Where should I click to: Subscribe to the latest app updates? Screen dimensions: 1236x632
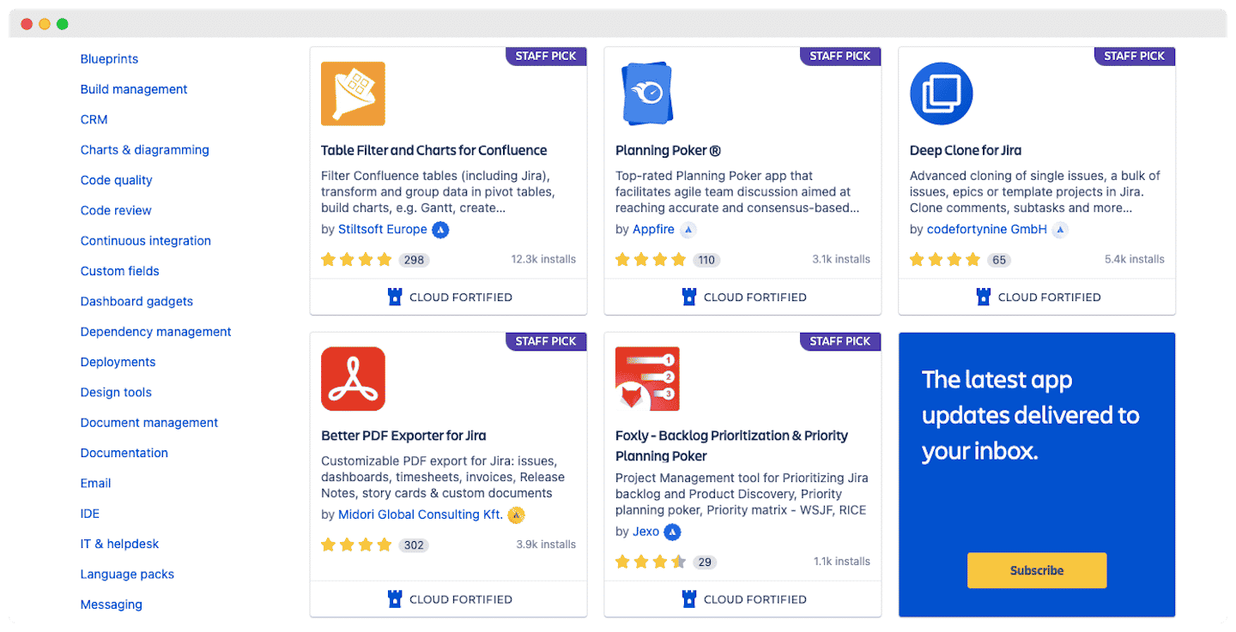click(1037, 570)
